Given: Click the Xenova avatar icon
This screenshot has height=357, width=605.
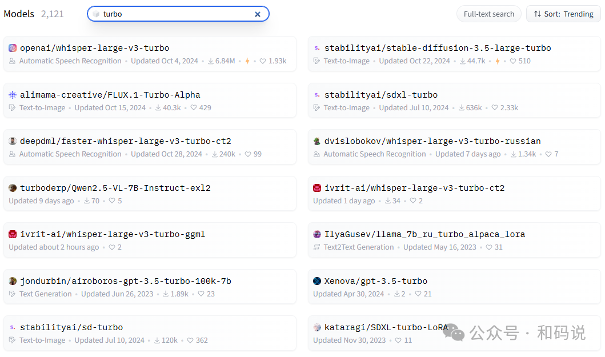Looking at the screenshot, I should 316,280.
